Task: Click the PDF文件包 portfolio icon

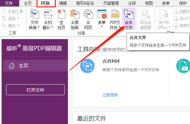Action: (115, 14)
